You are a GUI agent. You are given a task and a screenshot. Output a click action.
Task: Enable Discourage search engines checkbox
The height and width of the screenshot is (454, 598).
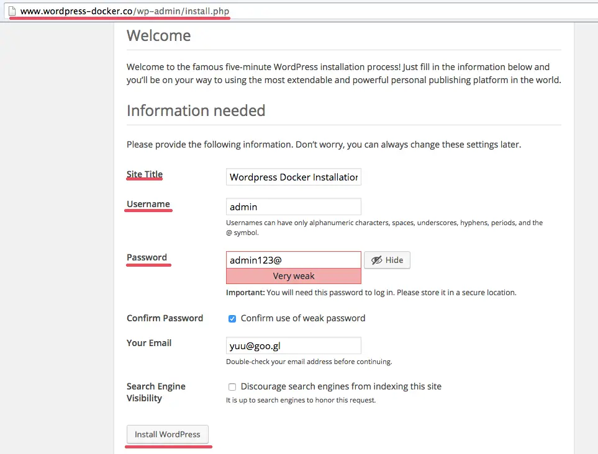coord(232,387)
